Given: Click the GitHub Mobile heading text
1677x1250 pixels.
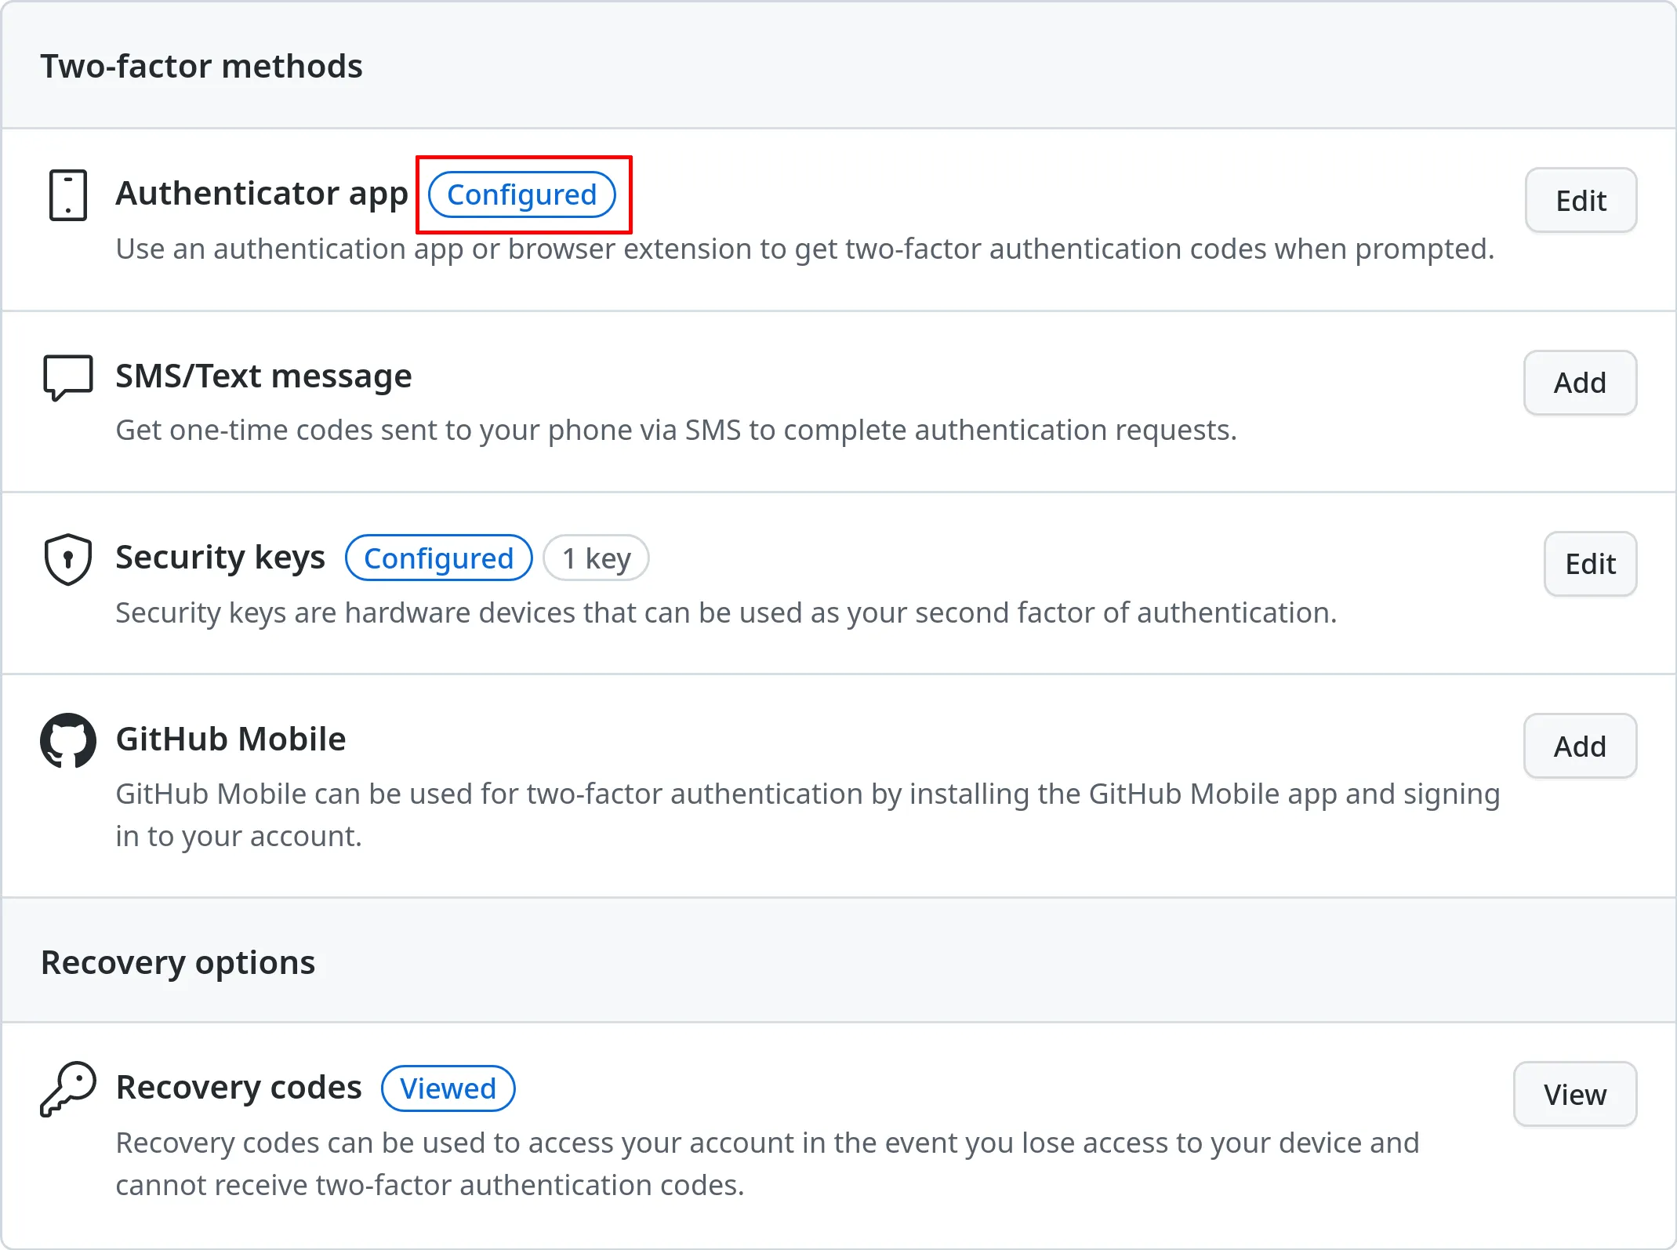Looking at the screenshot, I should [230, 739].
